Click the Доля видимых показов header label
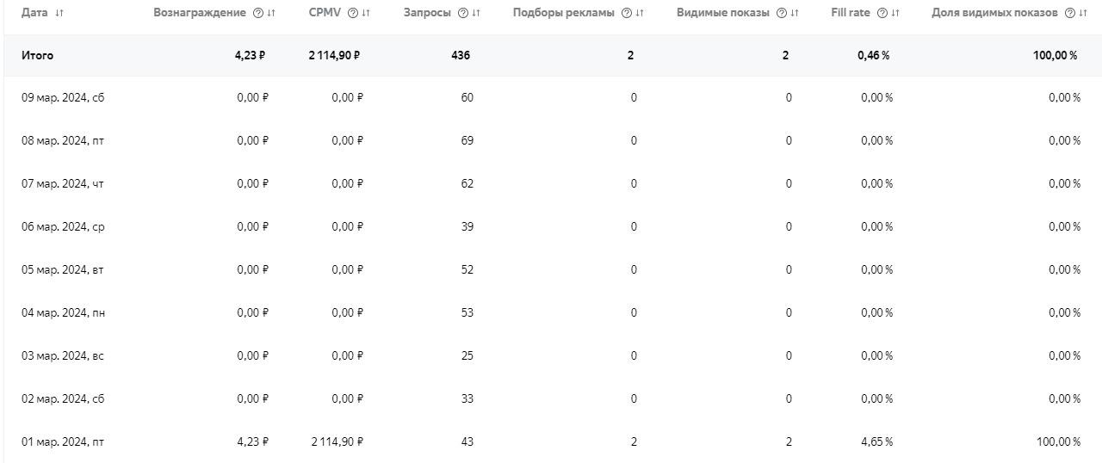 [x=995, y=13]
